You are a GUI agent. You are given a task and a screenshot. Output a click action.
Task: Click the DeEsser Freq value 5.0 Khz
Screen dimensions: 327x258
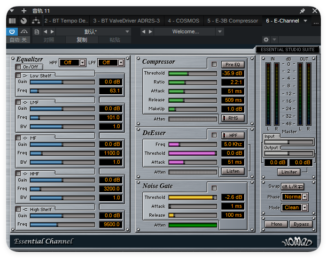pyautogui.click(x=233, y=144)
